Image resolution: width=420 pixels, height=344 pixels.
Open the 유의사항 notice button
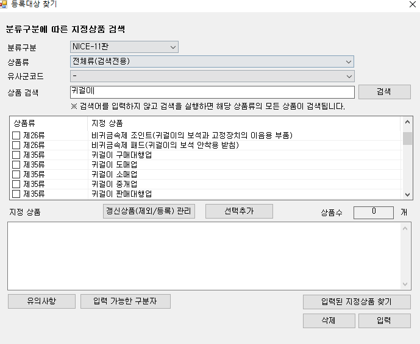click(42, 301)
